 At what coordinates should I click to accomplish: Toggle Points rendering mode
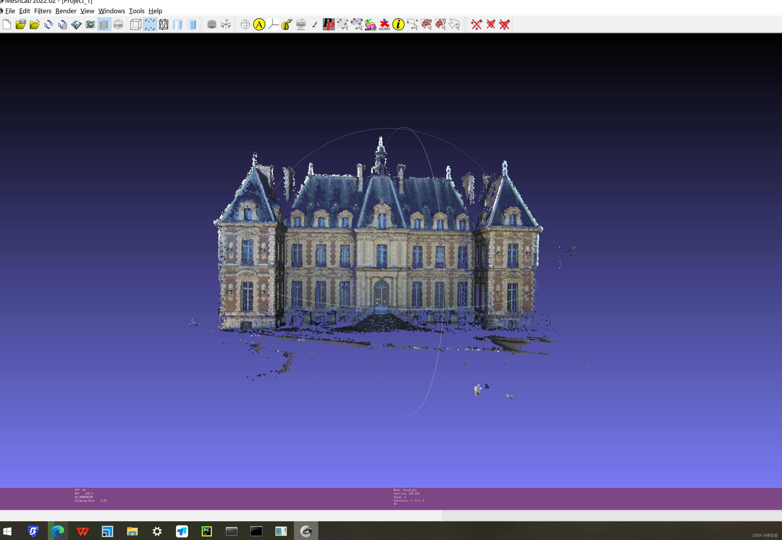point(150,24)
